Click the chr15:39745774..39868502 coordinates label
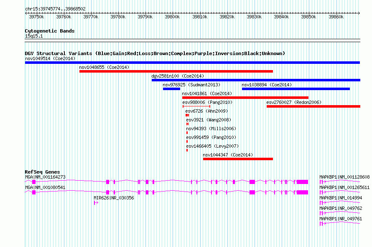This screenshot has width=372, height=247. (x=55, y=9)
